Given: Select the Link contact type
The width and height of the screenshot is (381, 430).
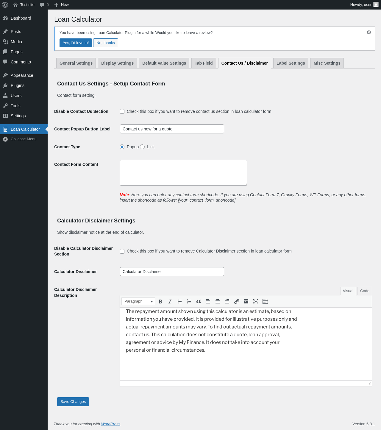Looking at the screenshot, I should [x=142, y=147].
